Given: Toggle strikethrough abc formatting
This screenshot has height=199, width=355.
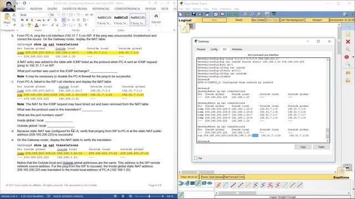Looking at the screenshot, I should pos(39,20).
